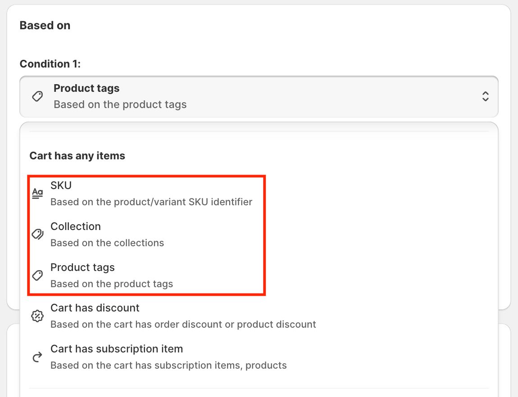This screenshot has height=397, width=518.
Task: Choose Cart has subscription item
Action: (117, 349)
